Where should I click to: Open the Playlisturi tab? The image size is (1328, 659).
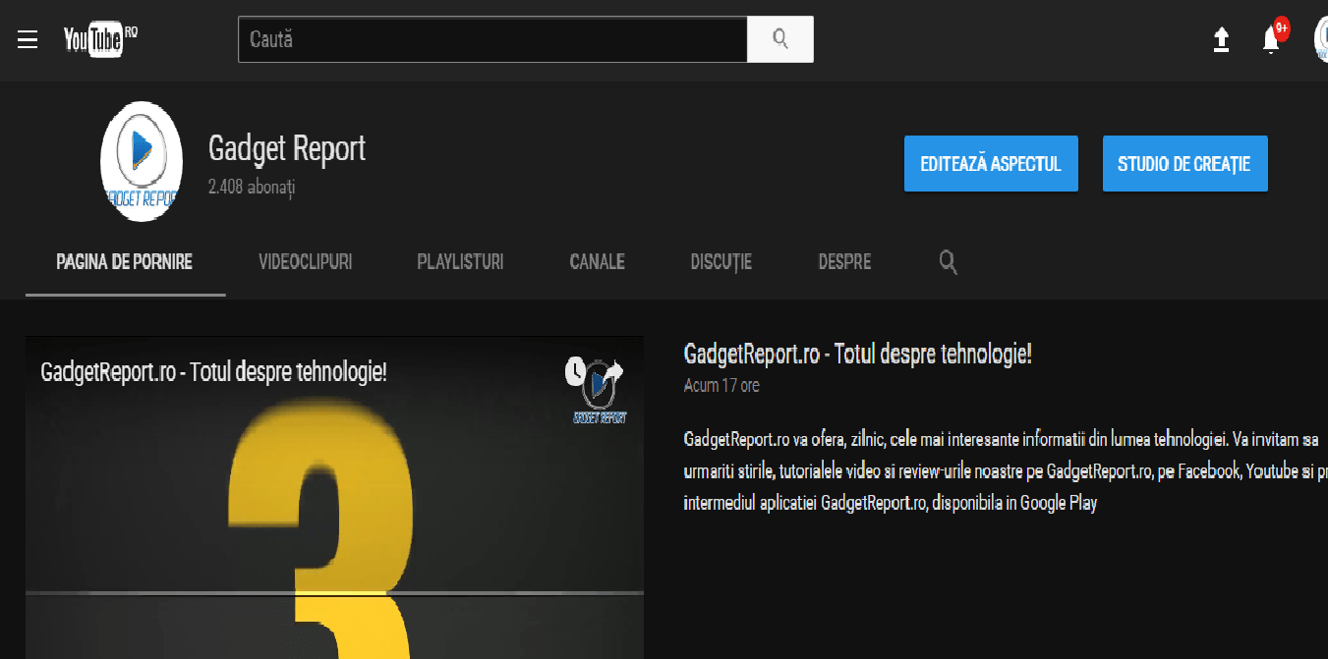(460, 262)
